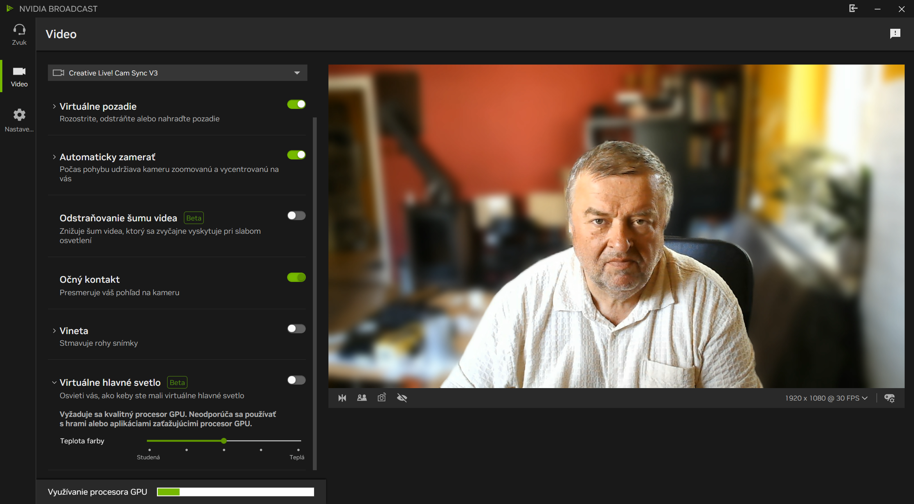This screenshot has width=914, height=504.
Task: Open the 1920 x 1080 resolution dropdown
Action: point(826,398)
